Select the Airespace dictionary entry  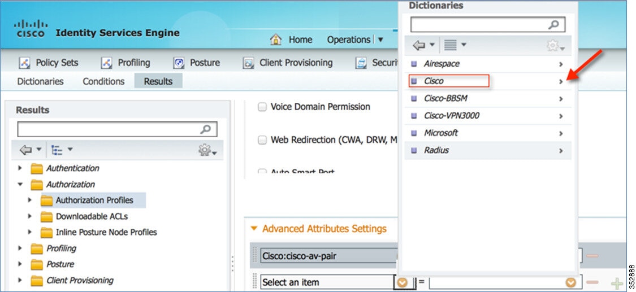click(x=488, y=64)
